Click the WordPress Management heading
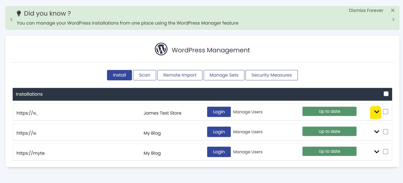 [x=211, y=50]
